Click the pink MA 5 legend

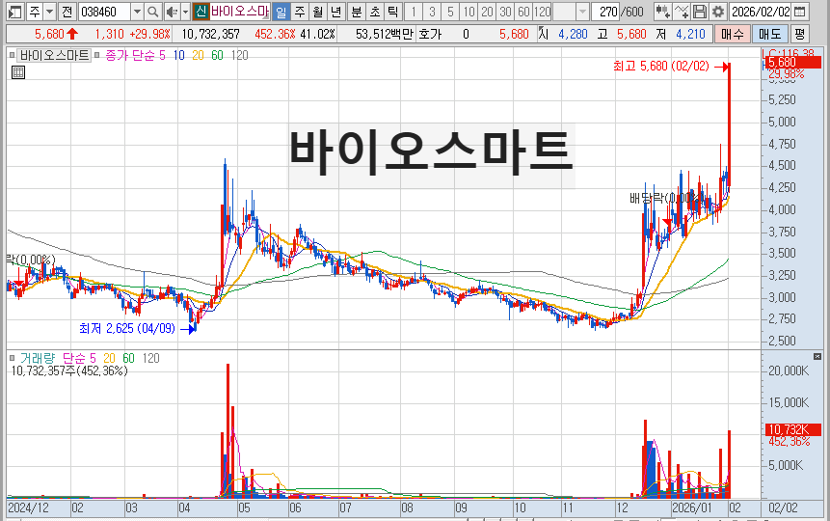(x=162, y=55)
